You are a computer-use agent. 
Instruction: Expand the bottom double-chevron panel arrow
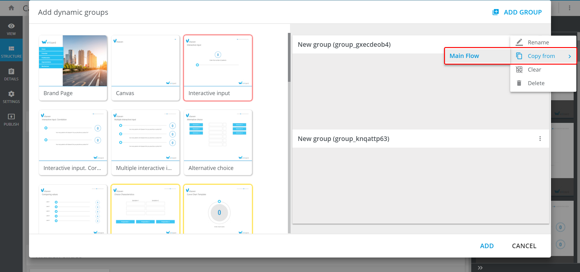(480, 268)
